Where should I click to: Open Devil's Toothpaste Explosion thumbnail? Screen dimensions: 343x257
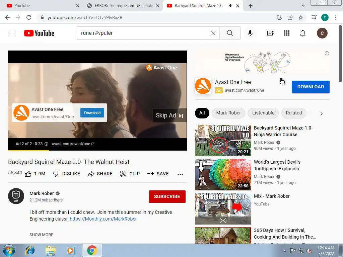click(x=223, y=175)
